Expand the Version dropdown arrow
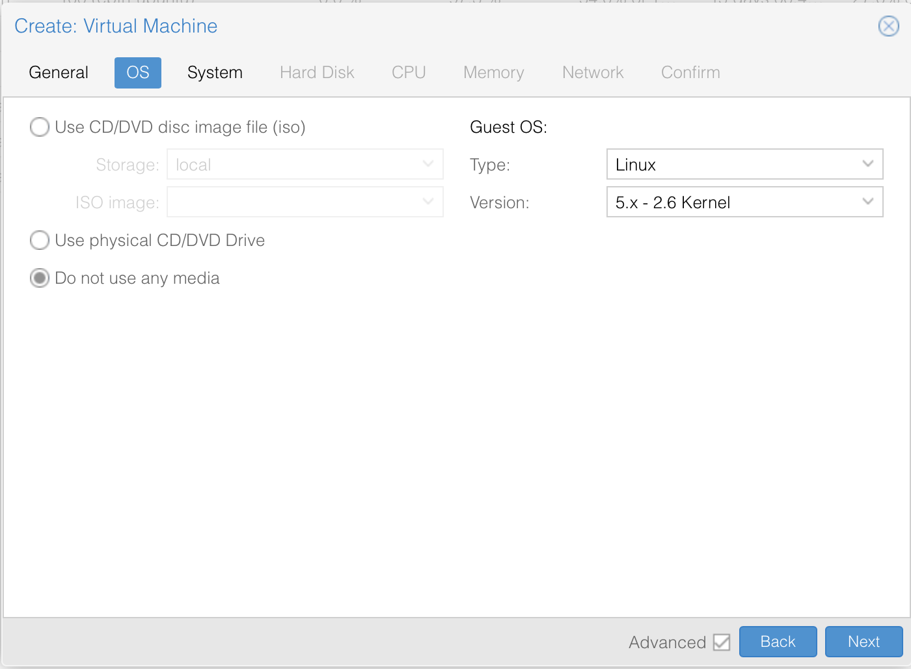The height and width of the screenshot is (669, 911). pyautogui.click(x=867, y=202)
